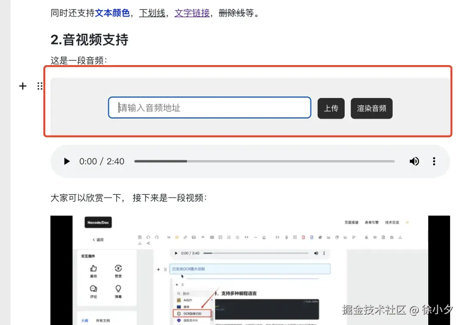Click the six-dot drag handle icon
The width and height of the screenshot is (463, 325).
pos(39,86)
